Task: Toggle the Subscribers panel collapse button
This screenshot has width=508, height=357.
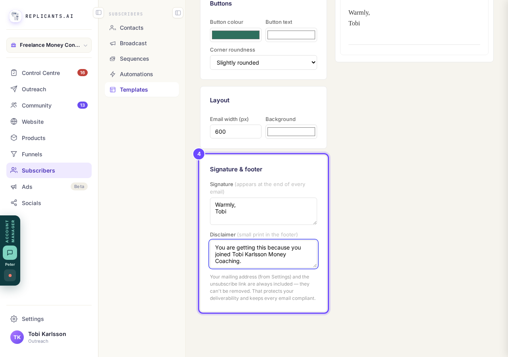Action: (178, 13)
